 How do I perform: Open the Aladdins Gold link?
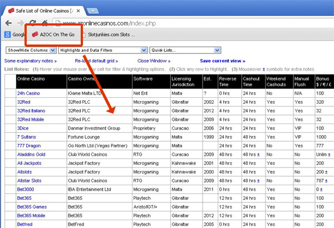point(31,155)
